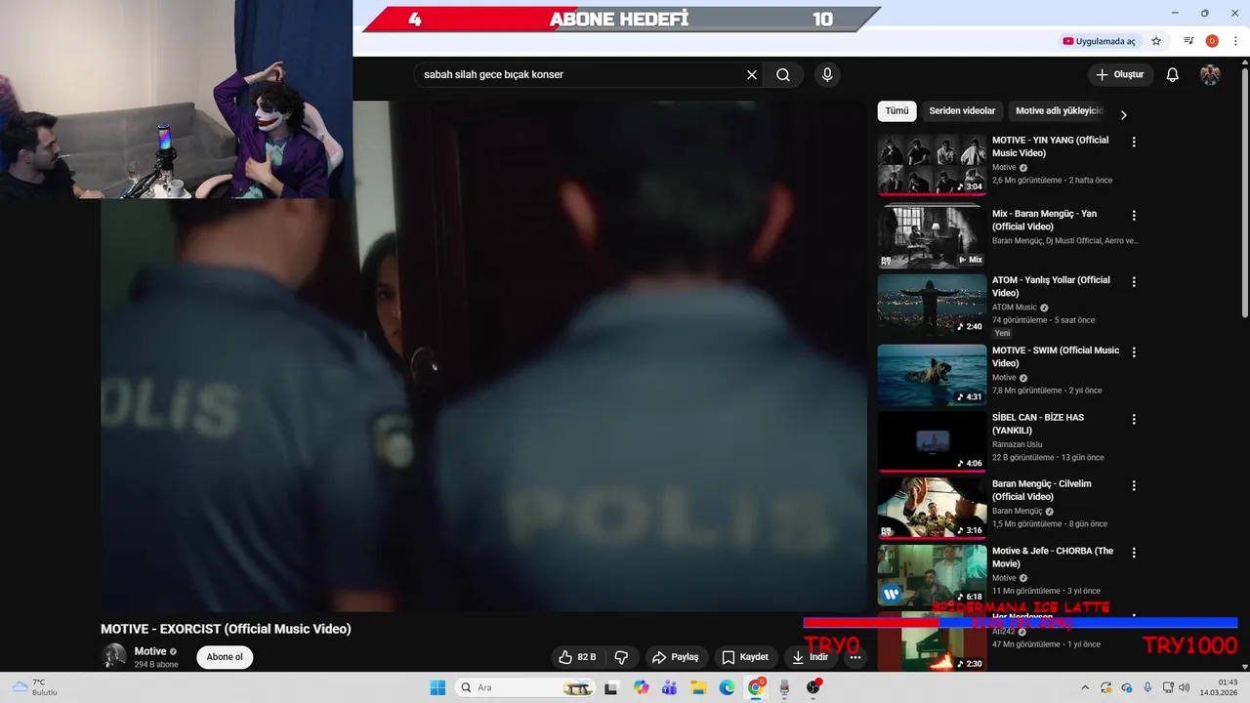Open options for MOTIVE - SWIM
Screen dimensions: 1250x703
point(1134,351)
